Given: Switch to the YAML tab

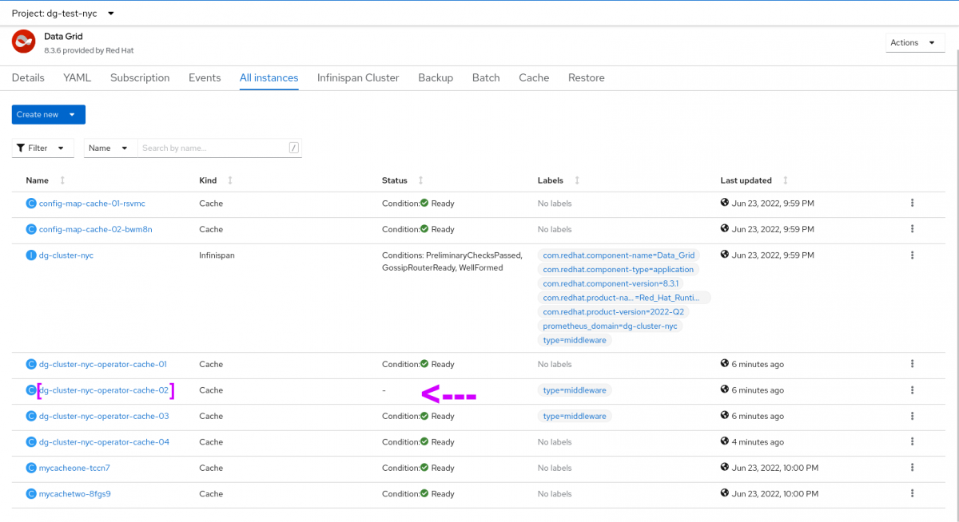Looking at the screenshot, I should point(77,78).
